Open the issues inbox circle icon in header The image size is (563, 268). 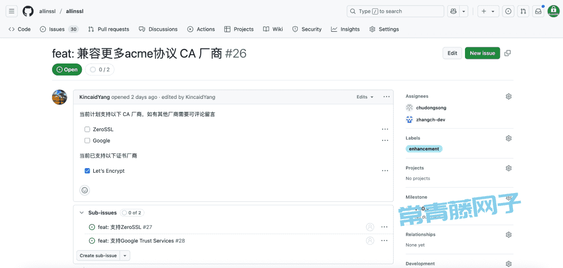[508, 11]
